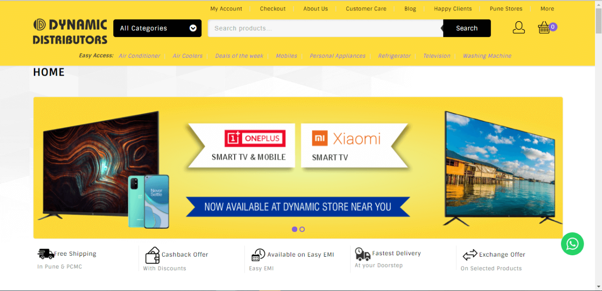Click the Exchange Offer arrows icon
602x291 pixels.
coord(470,255)
